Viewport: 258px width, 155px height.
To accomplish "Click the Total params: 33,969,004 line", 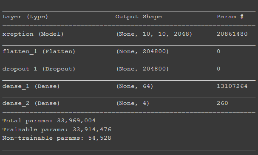I will pyautogui.click(x=49, y=121).
